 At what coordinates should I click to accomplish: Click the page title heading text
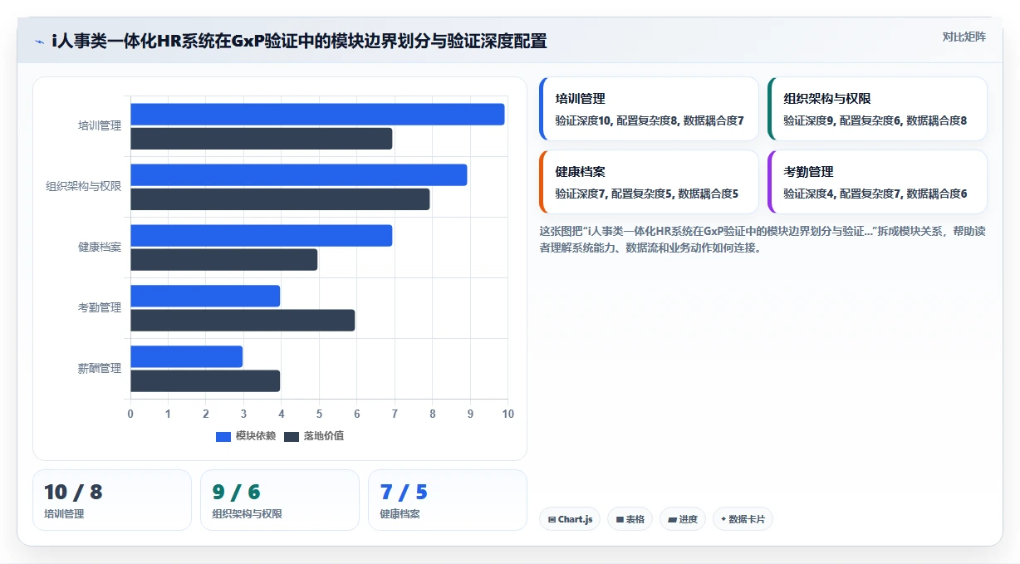299,42
